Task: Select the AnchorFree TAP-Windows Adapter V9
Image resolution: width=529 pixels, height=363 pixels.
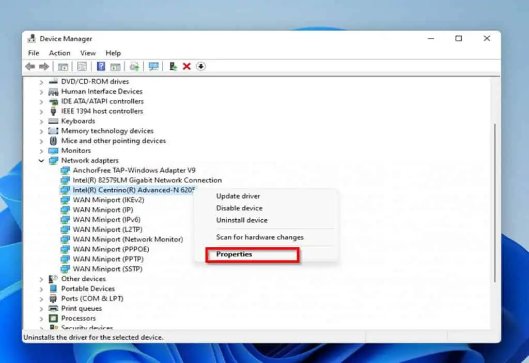Action: point(141,170)
